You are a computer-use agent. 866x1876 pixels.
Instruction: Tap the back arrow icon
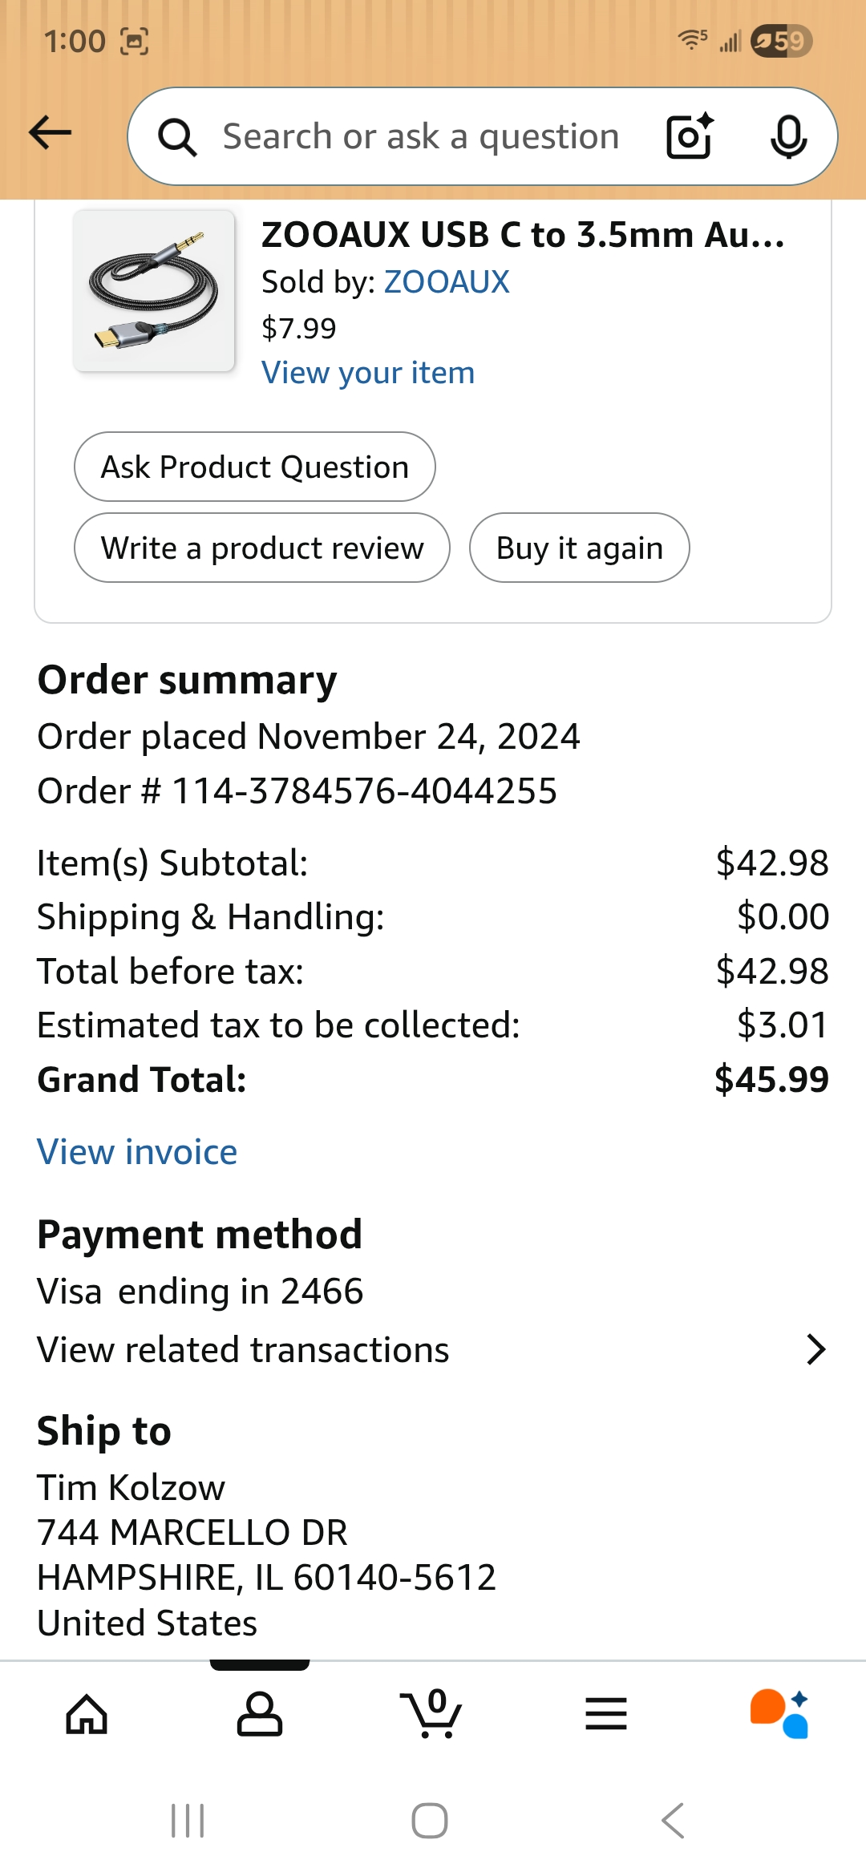51,133
